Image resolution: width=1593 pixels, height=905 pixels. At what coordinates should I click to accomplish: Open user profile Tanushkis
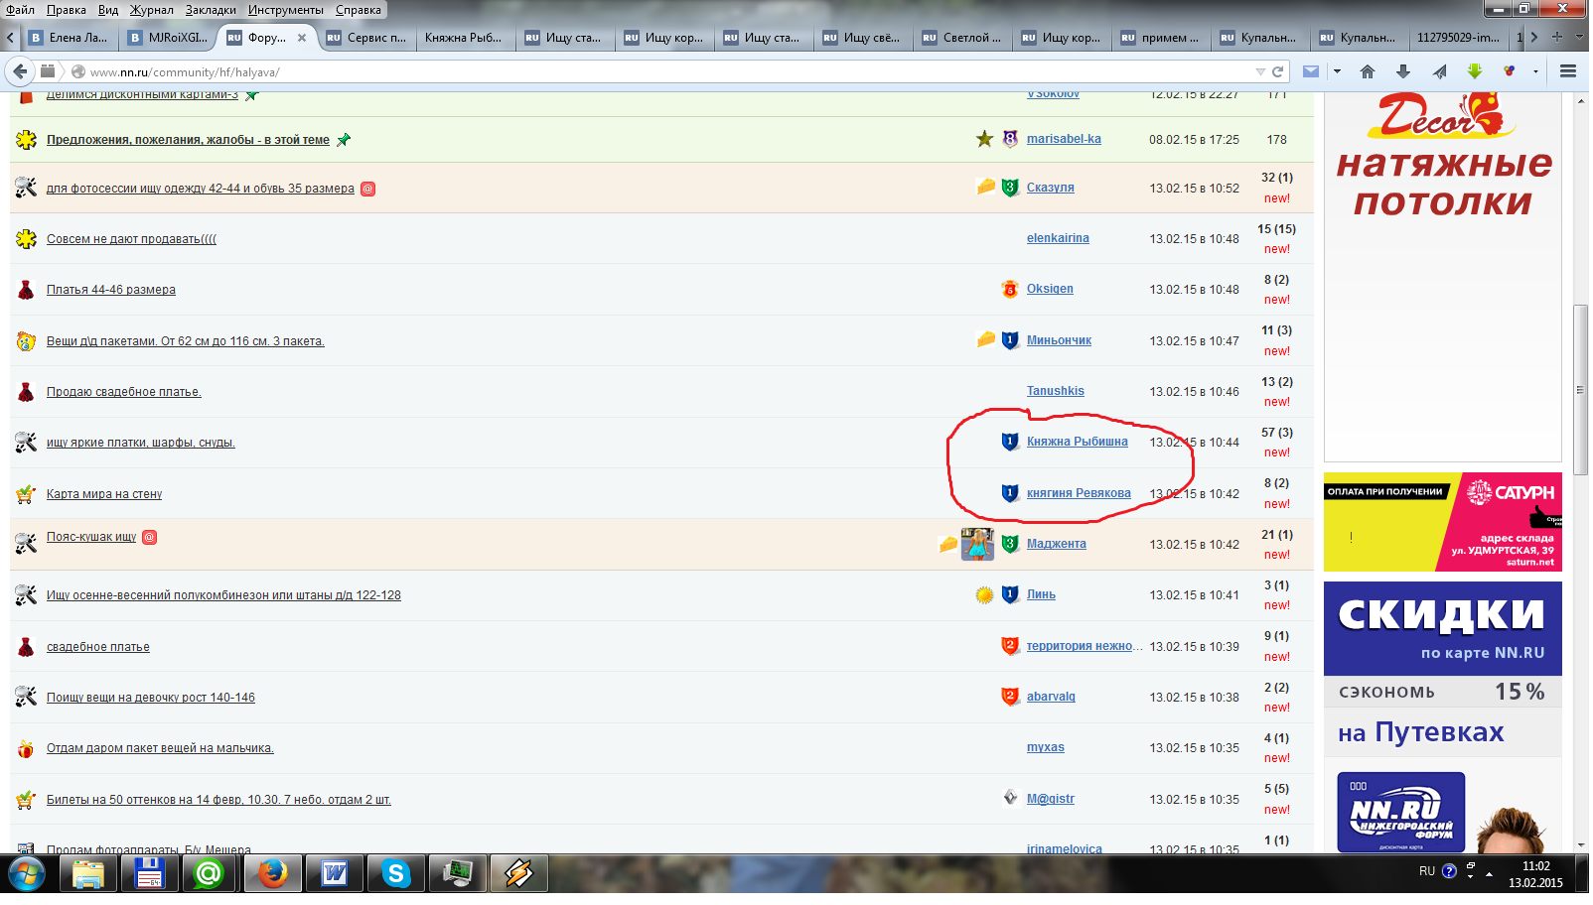click(x=1056, y=391)
